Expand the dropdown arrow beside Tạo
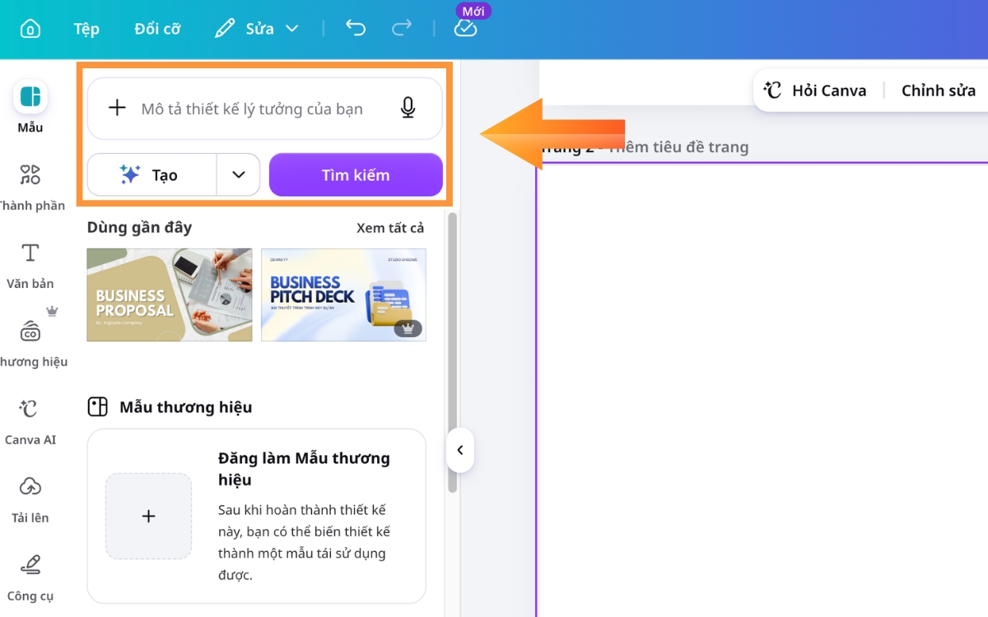The height and width of the screenshot is (617, 988). 239,174
